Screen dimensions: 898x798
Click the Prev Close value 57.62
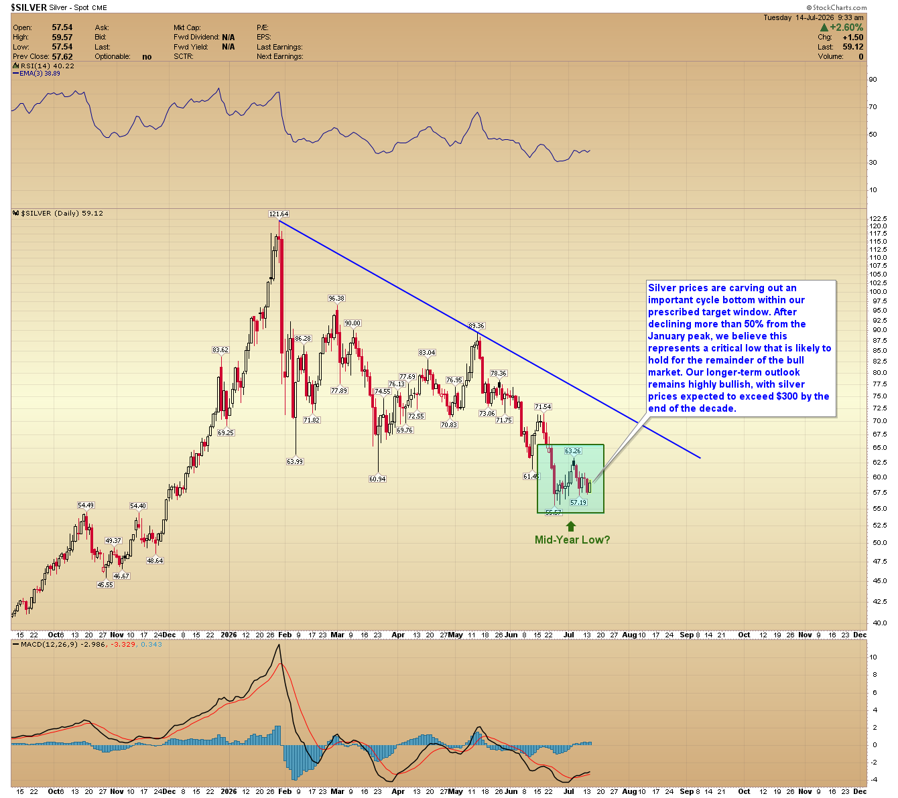(62, 57)
